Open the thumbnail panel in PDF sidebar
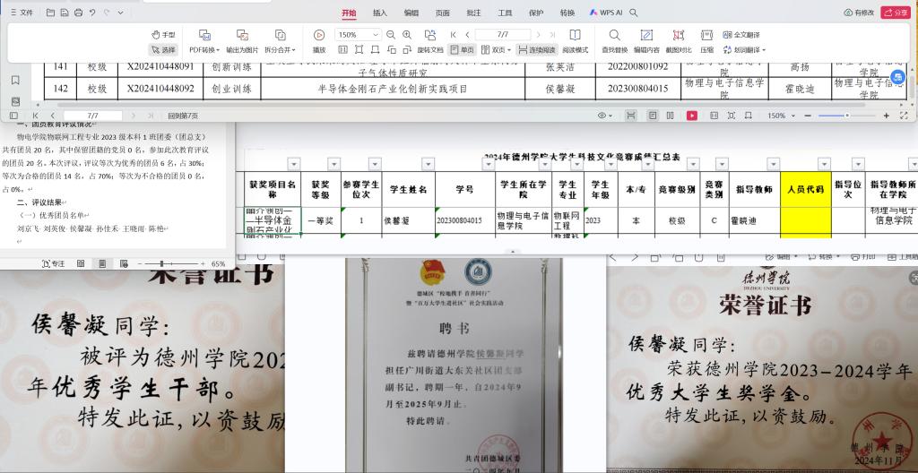 (x=15, y=102)
